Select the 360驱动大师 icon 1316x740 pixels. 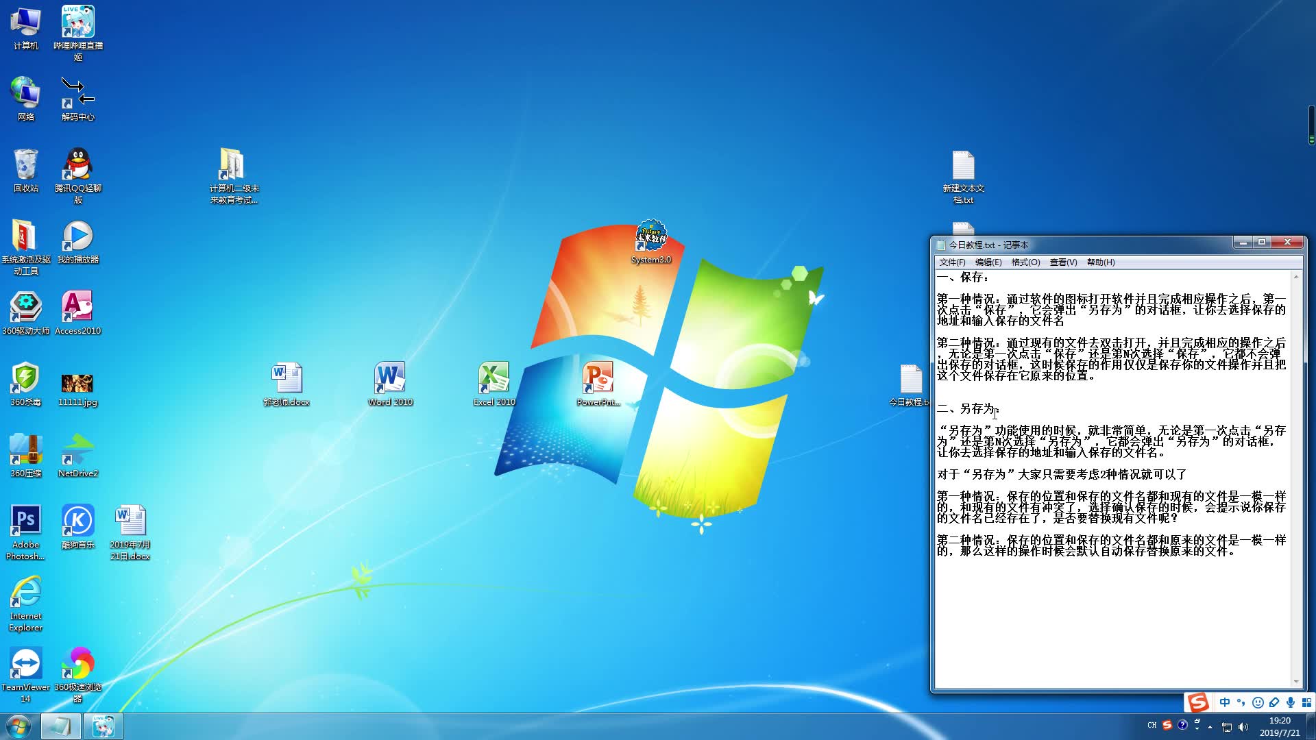click(26, 313)
